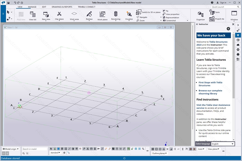Toggle Select construction lines switch
This screenshot has width=242, height=161.
click(x=70, y=149)
